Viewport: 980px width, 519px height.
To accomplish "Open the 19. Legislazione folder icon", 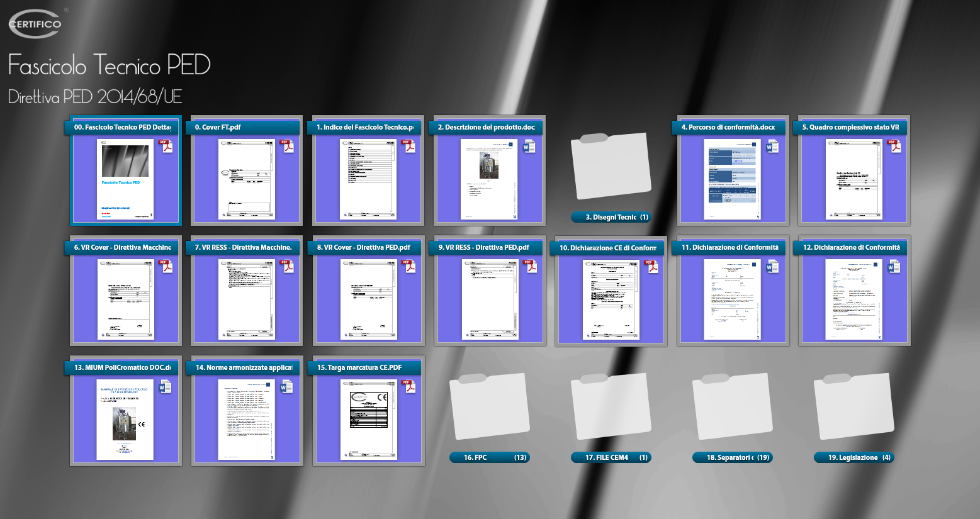I will [853, 406].
